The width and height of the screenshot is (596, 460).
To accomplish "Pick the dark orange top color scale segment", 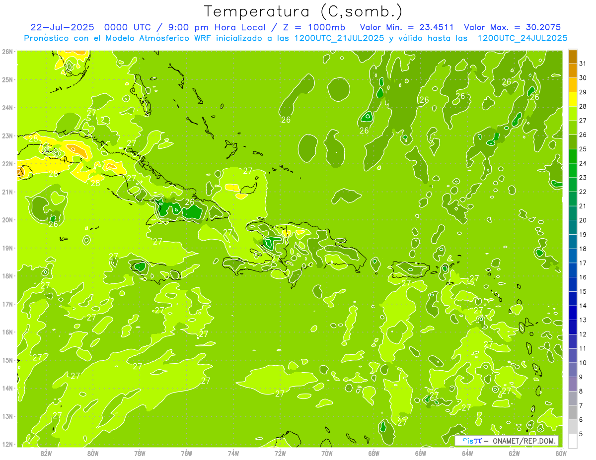I will click(573, 57).
